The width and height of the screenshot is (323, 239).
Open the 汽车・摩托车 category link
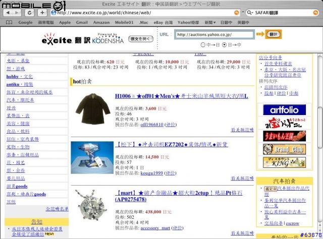tap(20, 100)
